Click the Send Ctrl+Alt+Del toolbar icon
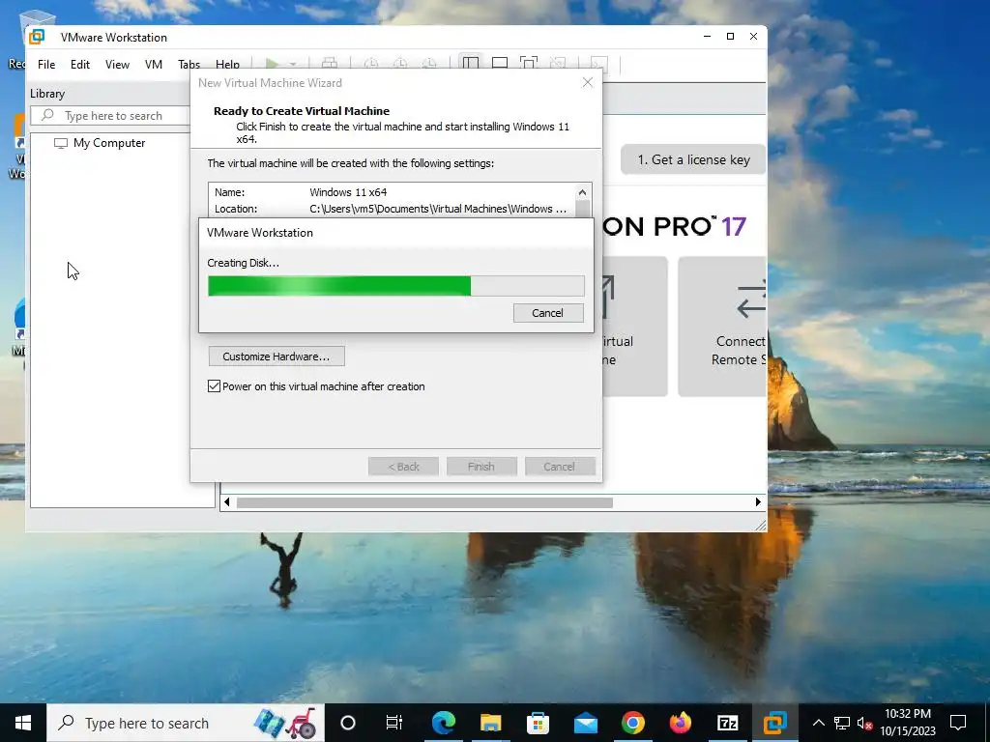990x742 pixels. tap(330, 63)
